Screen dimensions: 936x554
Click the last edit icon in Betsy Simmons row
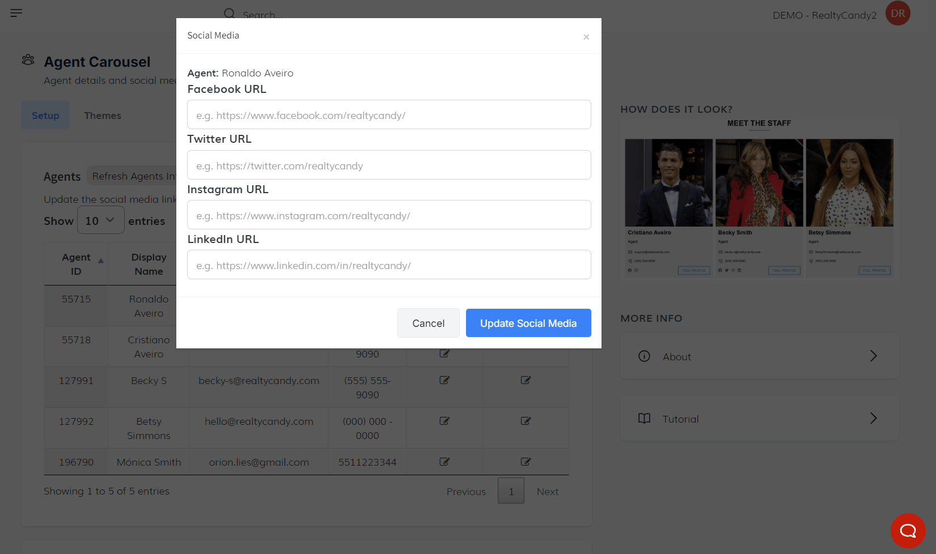click(526, 421)
